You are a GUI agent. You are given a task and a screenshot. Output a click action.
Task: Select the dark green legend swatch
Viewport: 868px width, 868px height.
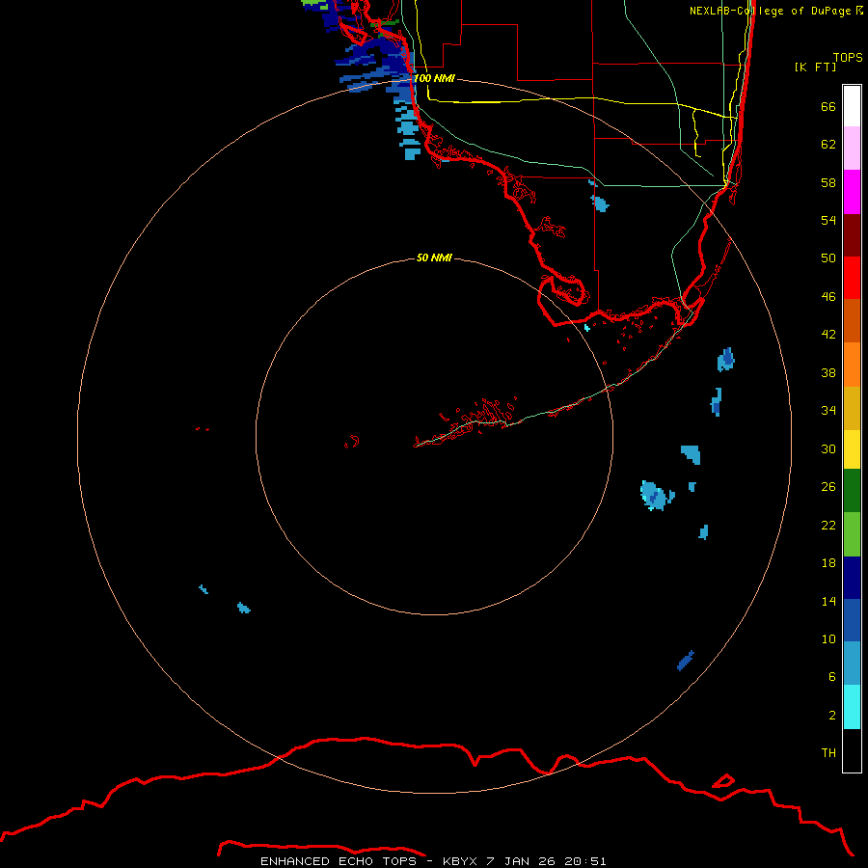(x=852, y=491)
